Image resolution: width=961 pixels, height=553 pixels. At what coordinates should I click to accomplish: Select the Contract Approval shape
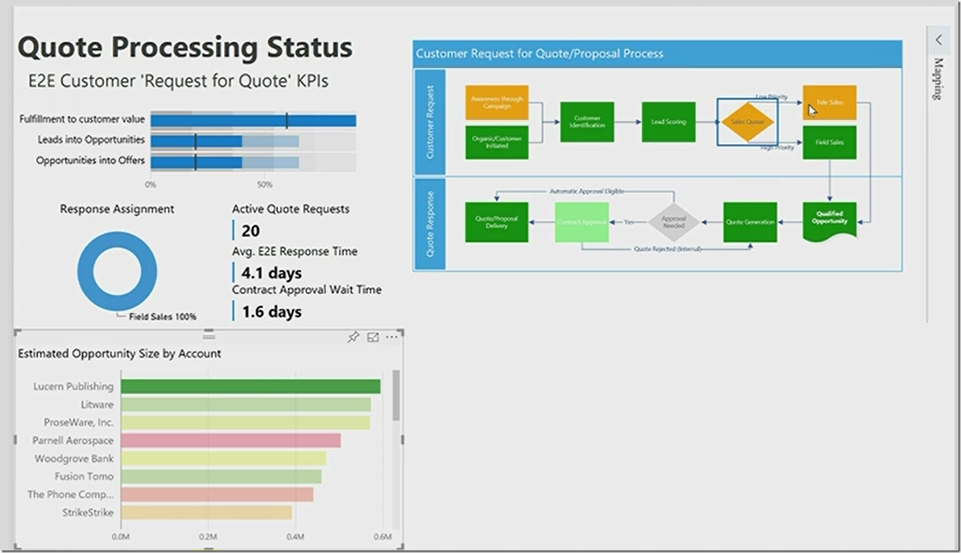click(582, 222)
